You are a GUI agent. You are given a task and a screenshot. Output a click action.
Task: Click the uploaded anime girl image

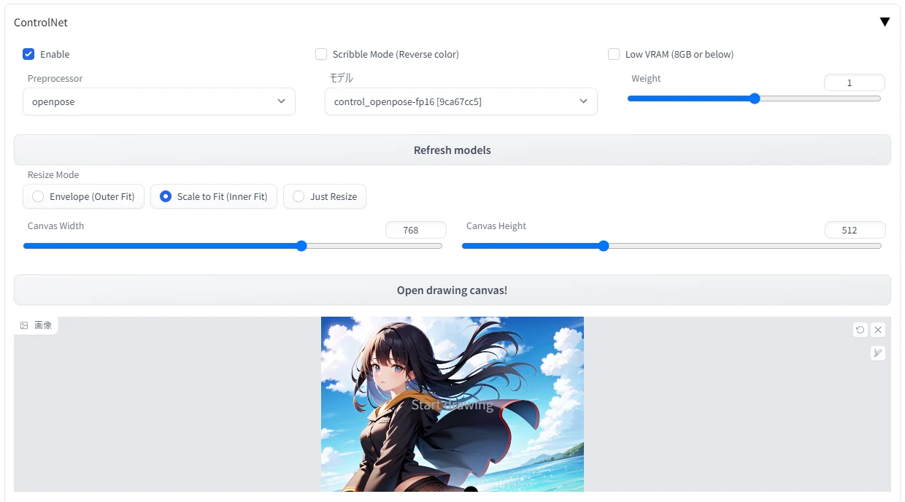click(x=452, y=403)
